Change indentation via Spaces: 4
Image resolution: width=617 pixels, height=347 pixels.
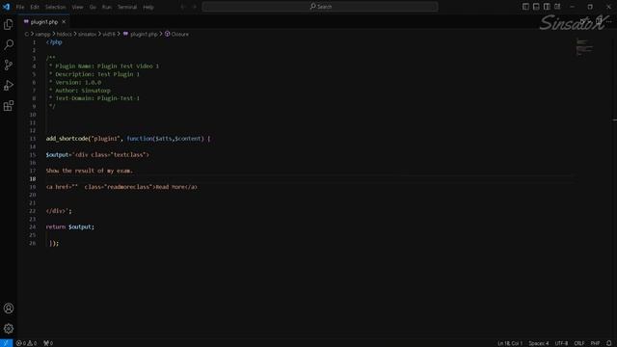539,343
